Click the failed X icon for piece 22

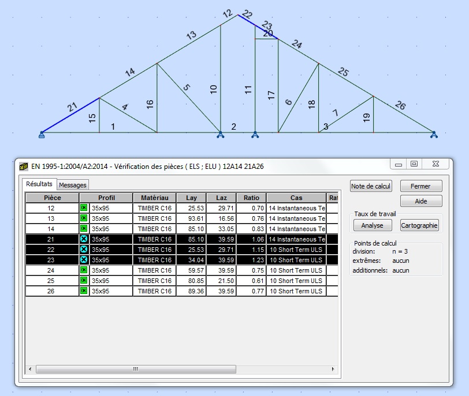pyautogui.click(x=84, y=250)
